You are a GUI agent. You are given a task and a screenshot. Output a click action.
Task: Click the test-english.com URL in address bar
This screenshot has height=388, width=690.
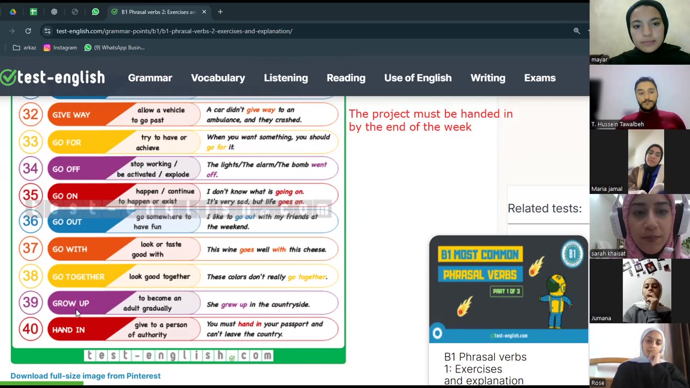[x=174, y=31]
